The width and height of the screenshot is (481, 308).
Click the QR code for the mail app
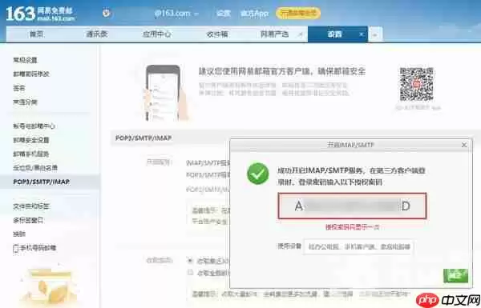[416, 84]
